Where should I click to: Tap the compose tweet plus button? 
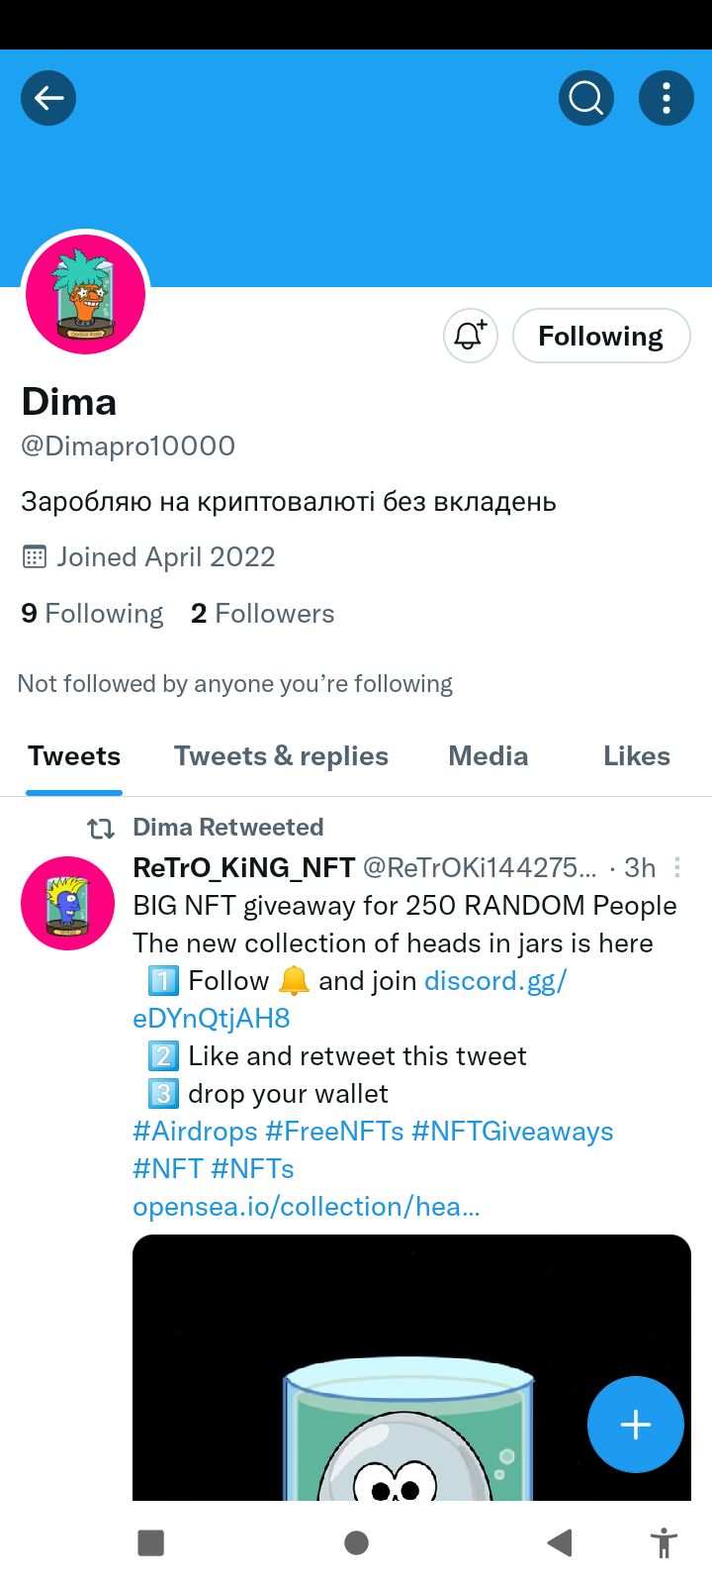pyautogui.click(x=635, y=1425)
